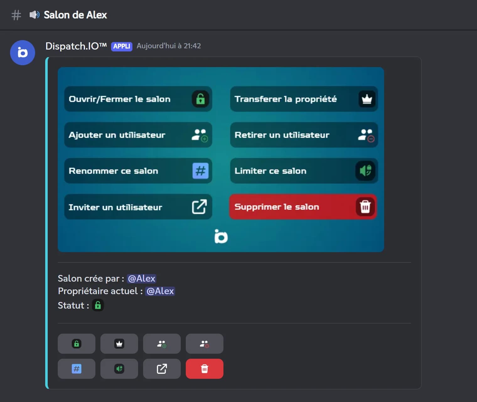Viewport: 477px width, 402px height.
Task: Click the green padlock emoji next to Statut
Action: 98,305
